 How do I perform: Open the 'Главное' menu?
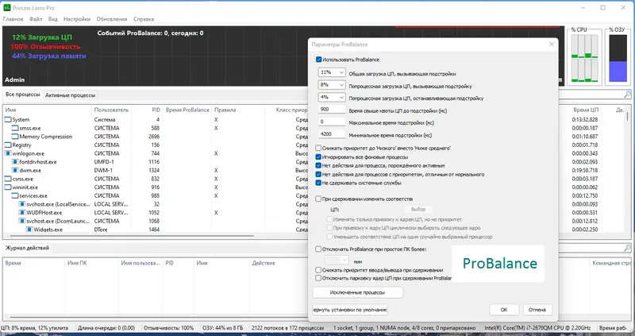click(13, 19)
